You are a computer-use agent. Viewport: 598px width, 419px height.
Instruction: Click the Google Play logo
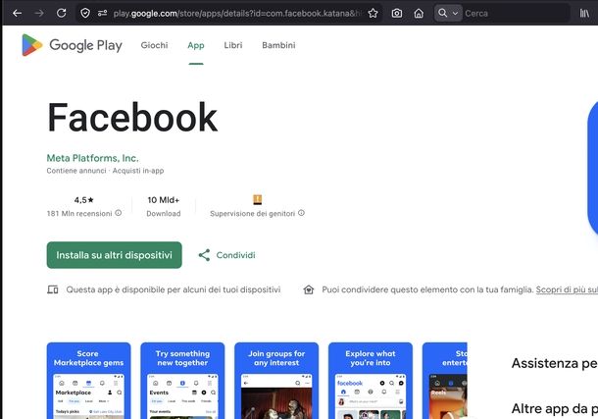73,45
